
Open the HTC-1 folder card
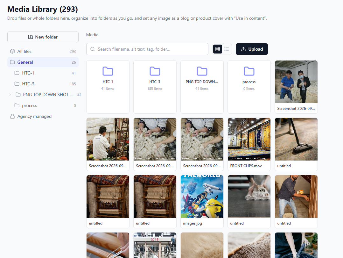[108, 87]
